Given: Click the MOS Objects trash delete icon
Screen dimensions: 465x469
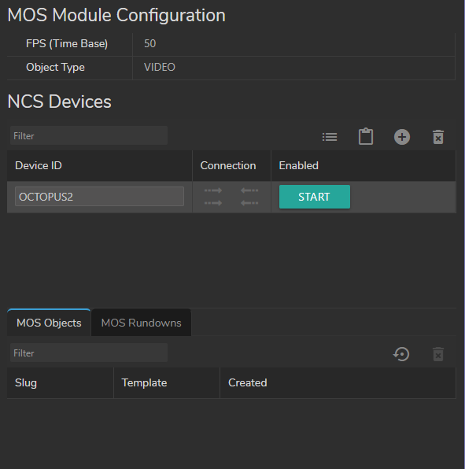Looking at the screenshot, I should coord(438,354).
